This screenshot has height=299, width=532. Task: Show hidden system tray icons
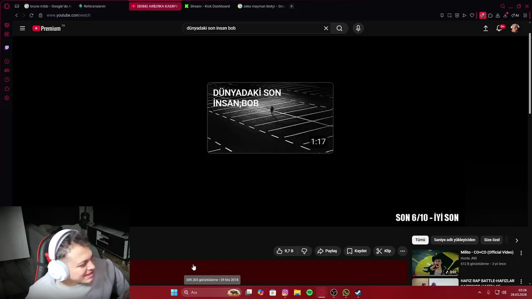coord(479,293)
